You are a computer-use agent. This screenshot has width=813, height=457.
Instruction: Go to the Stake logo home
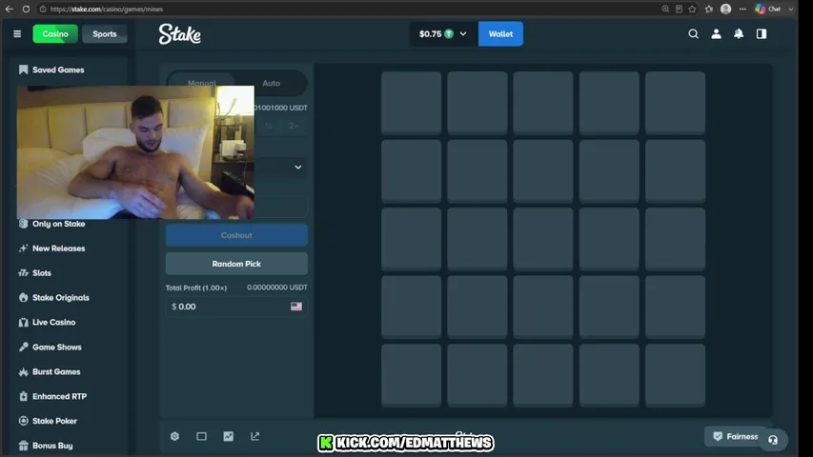click(x=180, y=34)
